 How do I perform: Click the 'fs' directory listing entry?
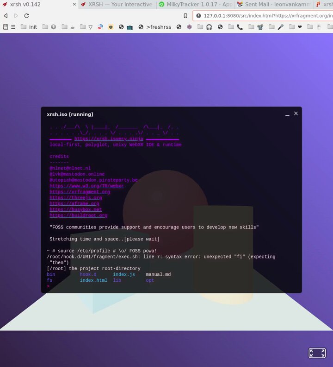49,280
